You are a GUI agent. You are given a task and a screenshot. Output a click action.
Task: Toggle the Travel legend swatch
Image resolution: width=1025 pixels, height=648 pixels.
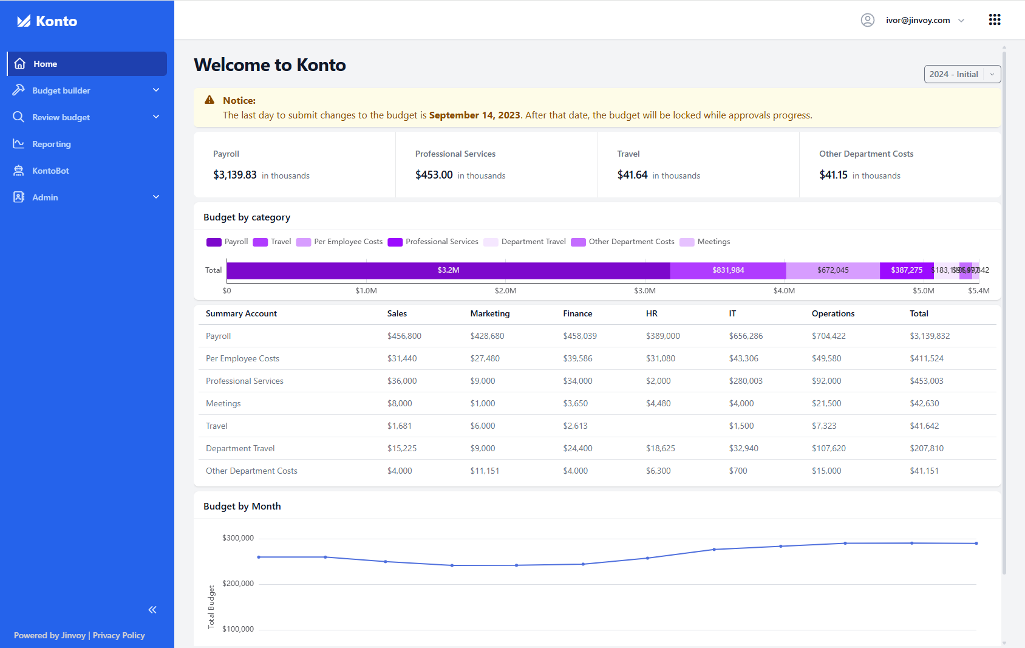[x=261, y=242]
